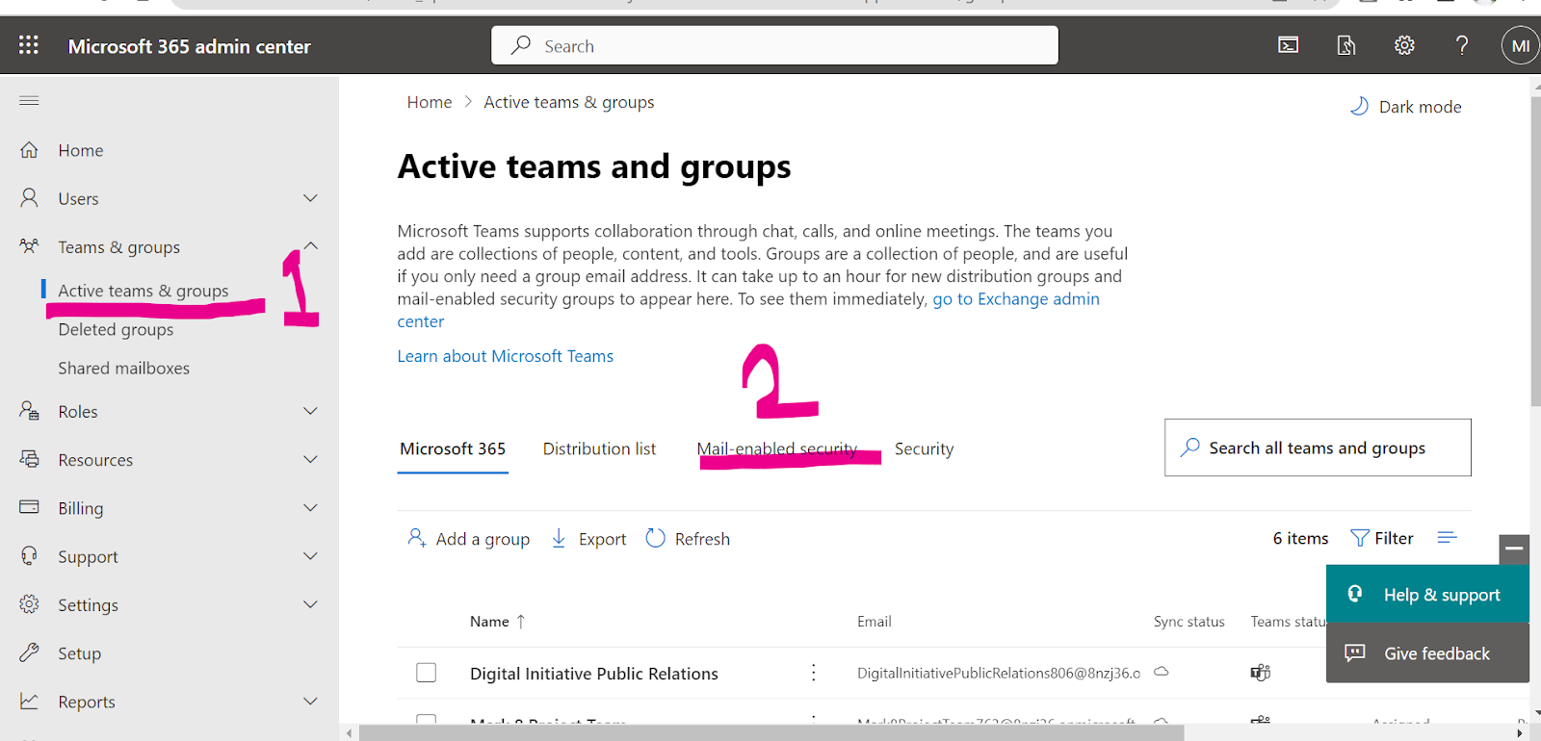Click Teams status icon for Digital Initiative row
The image size is (1541, 741).
pyautogui.click(x=1261, y=672)
